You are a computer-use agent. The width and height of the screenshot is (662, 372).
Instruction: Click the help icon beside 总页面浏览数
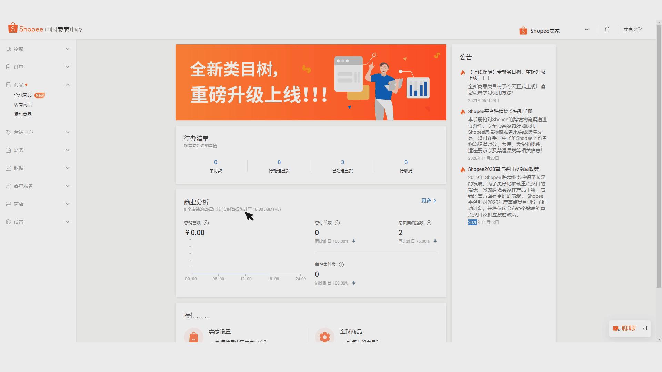[x=429, y=223]
